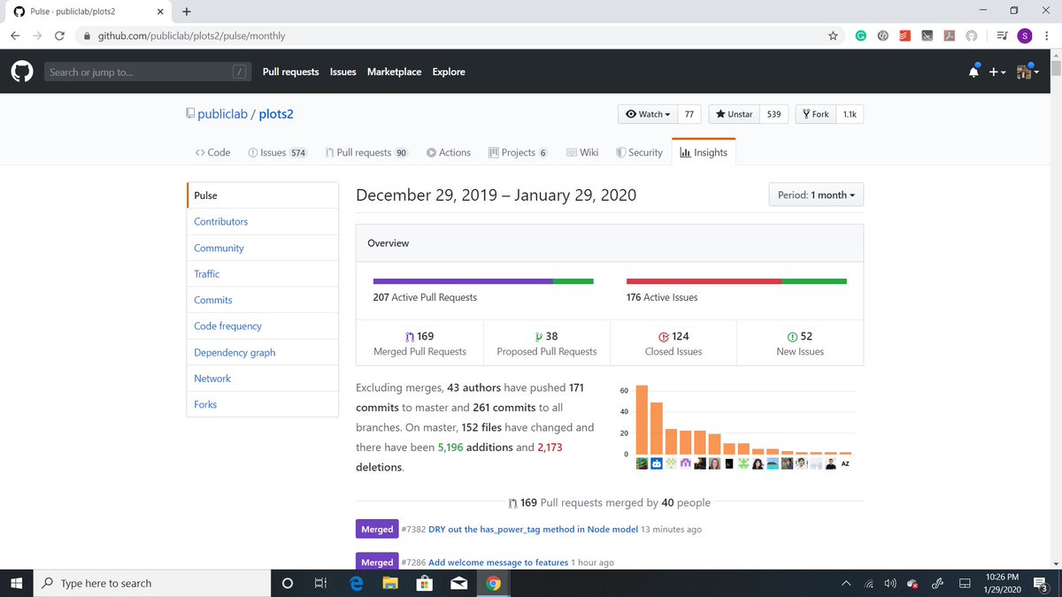Click Chrome icon in taskbar
Image resolution: width=1062 pixels, height=597 pixels.
tap(494, 583)
